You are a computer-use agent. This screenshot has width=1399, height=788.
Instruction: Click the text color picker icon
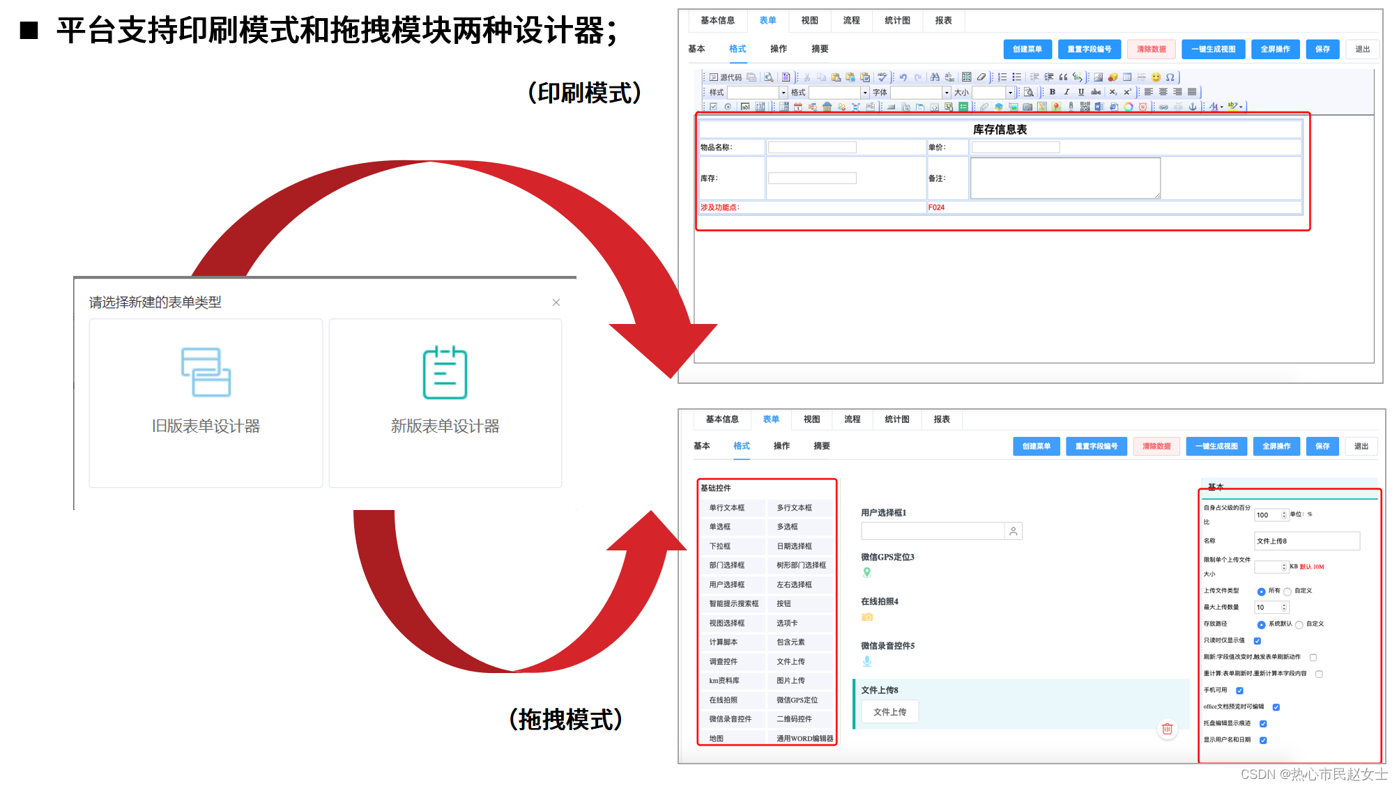[1214, 107]
